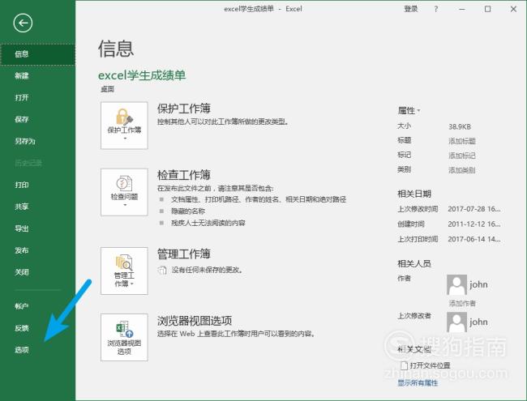
Task: Click the 38.9KB size value
Action: click(460, 126)
